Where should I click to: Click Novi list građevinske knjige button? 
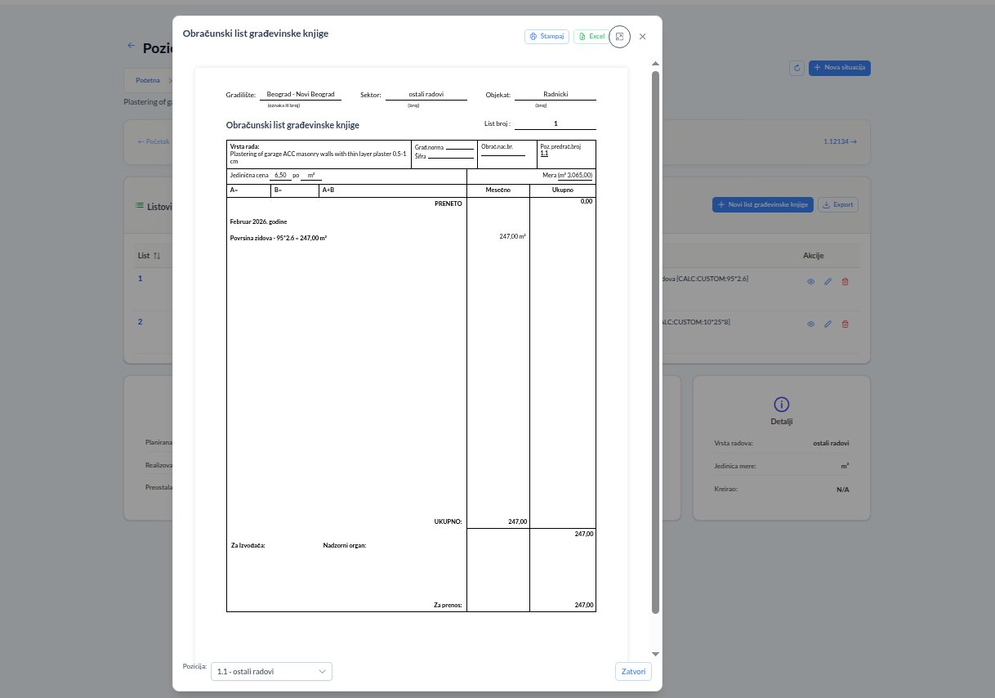click(x=762, y=204)
